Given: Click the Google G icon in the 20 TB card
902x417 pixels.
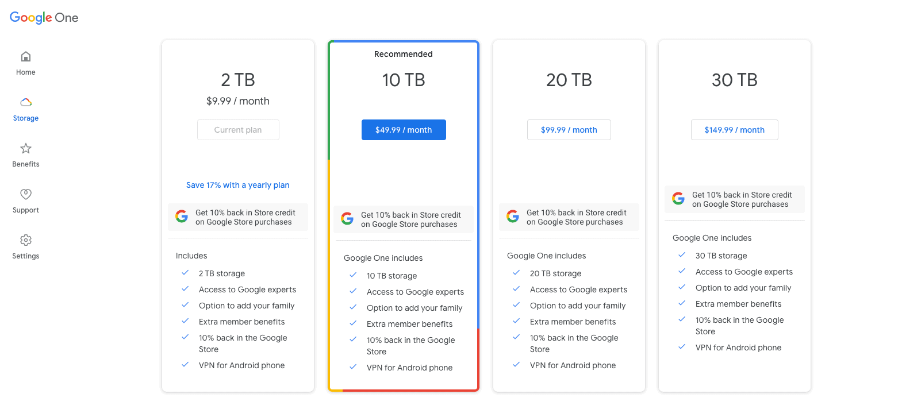Looking at the screenshot, I should coord(513,217).
